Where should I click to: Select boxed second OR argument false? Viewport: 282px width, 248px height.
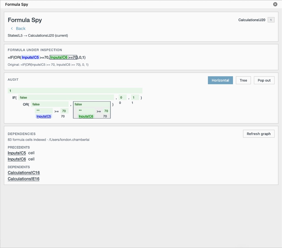point(92,104)
